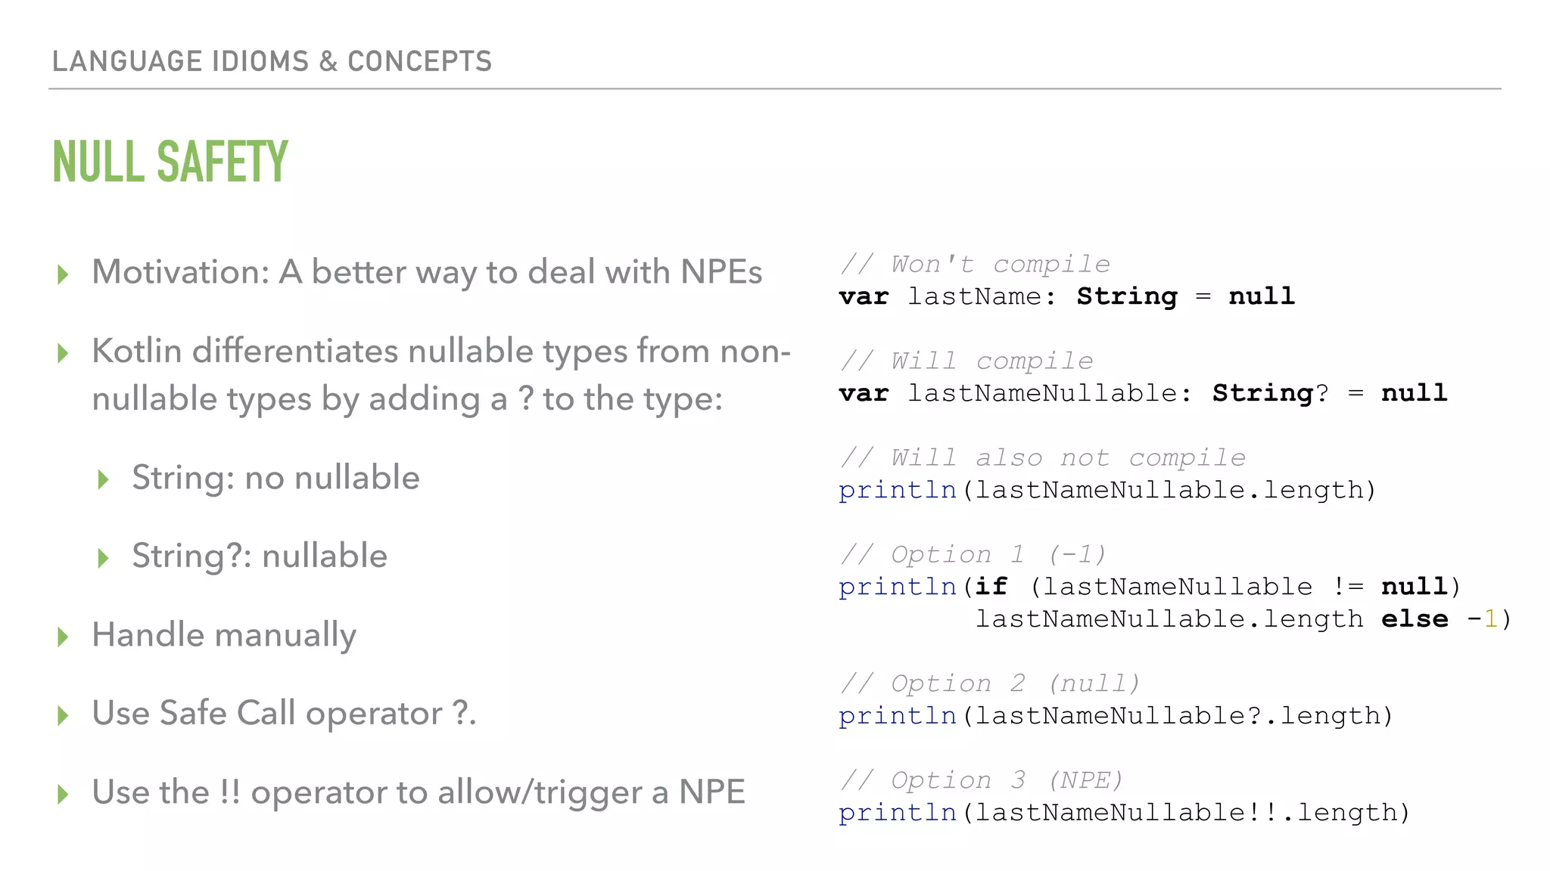Click the bullet arrow beside Motivation line

[63, 274]
